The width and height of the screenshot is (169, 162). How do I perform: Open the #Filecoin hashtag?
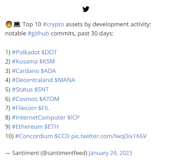(24, 108)
